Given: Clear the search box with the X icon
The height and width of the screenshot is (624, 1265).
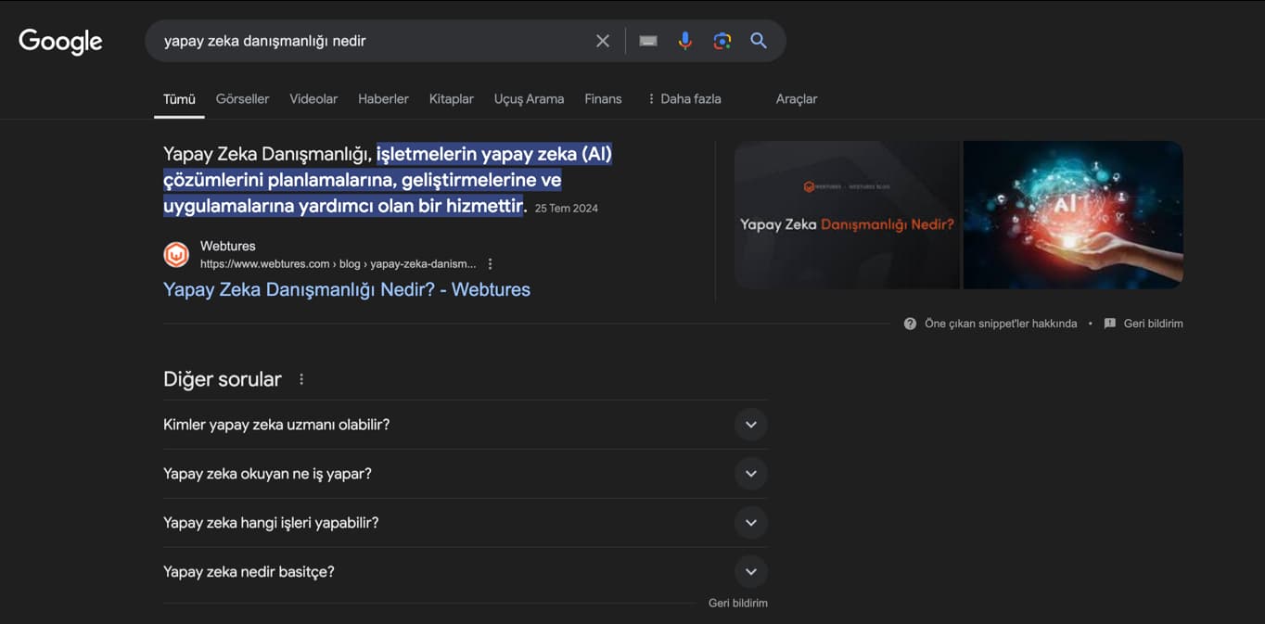Looking at the screenshot, I should point(603,41).
